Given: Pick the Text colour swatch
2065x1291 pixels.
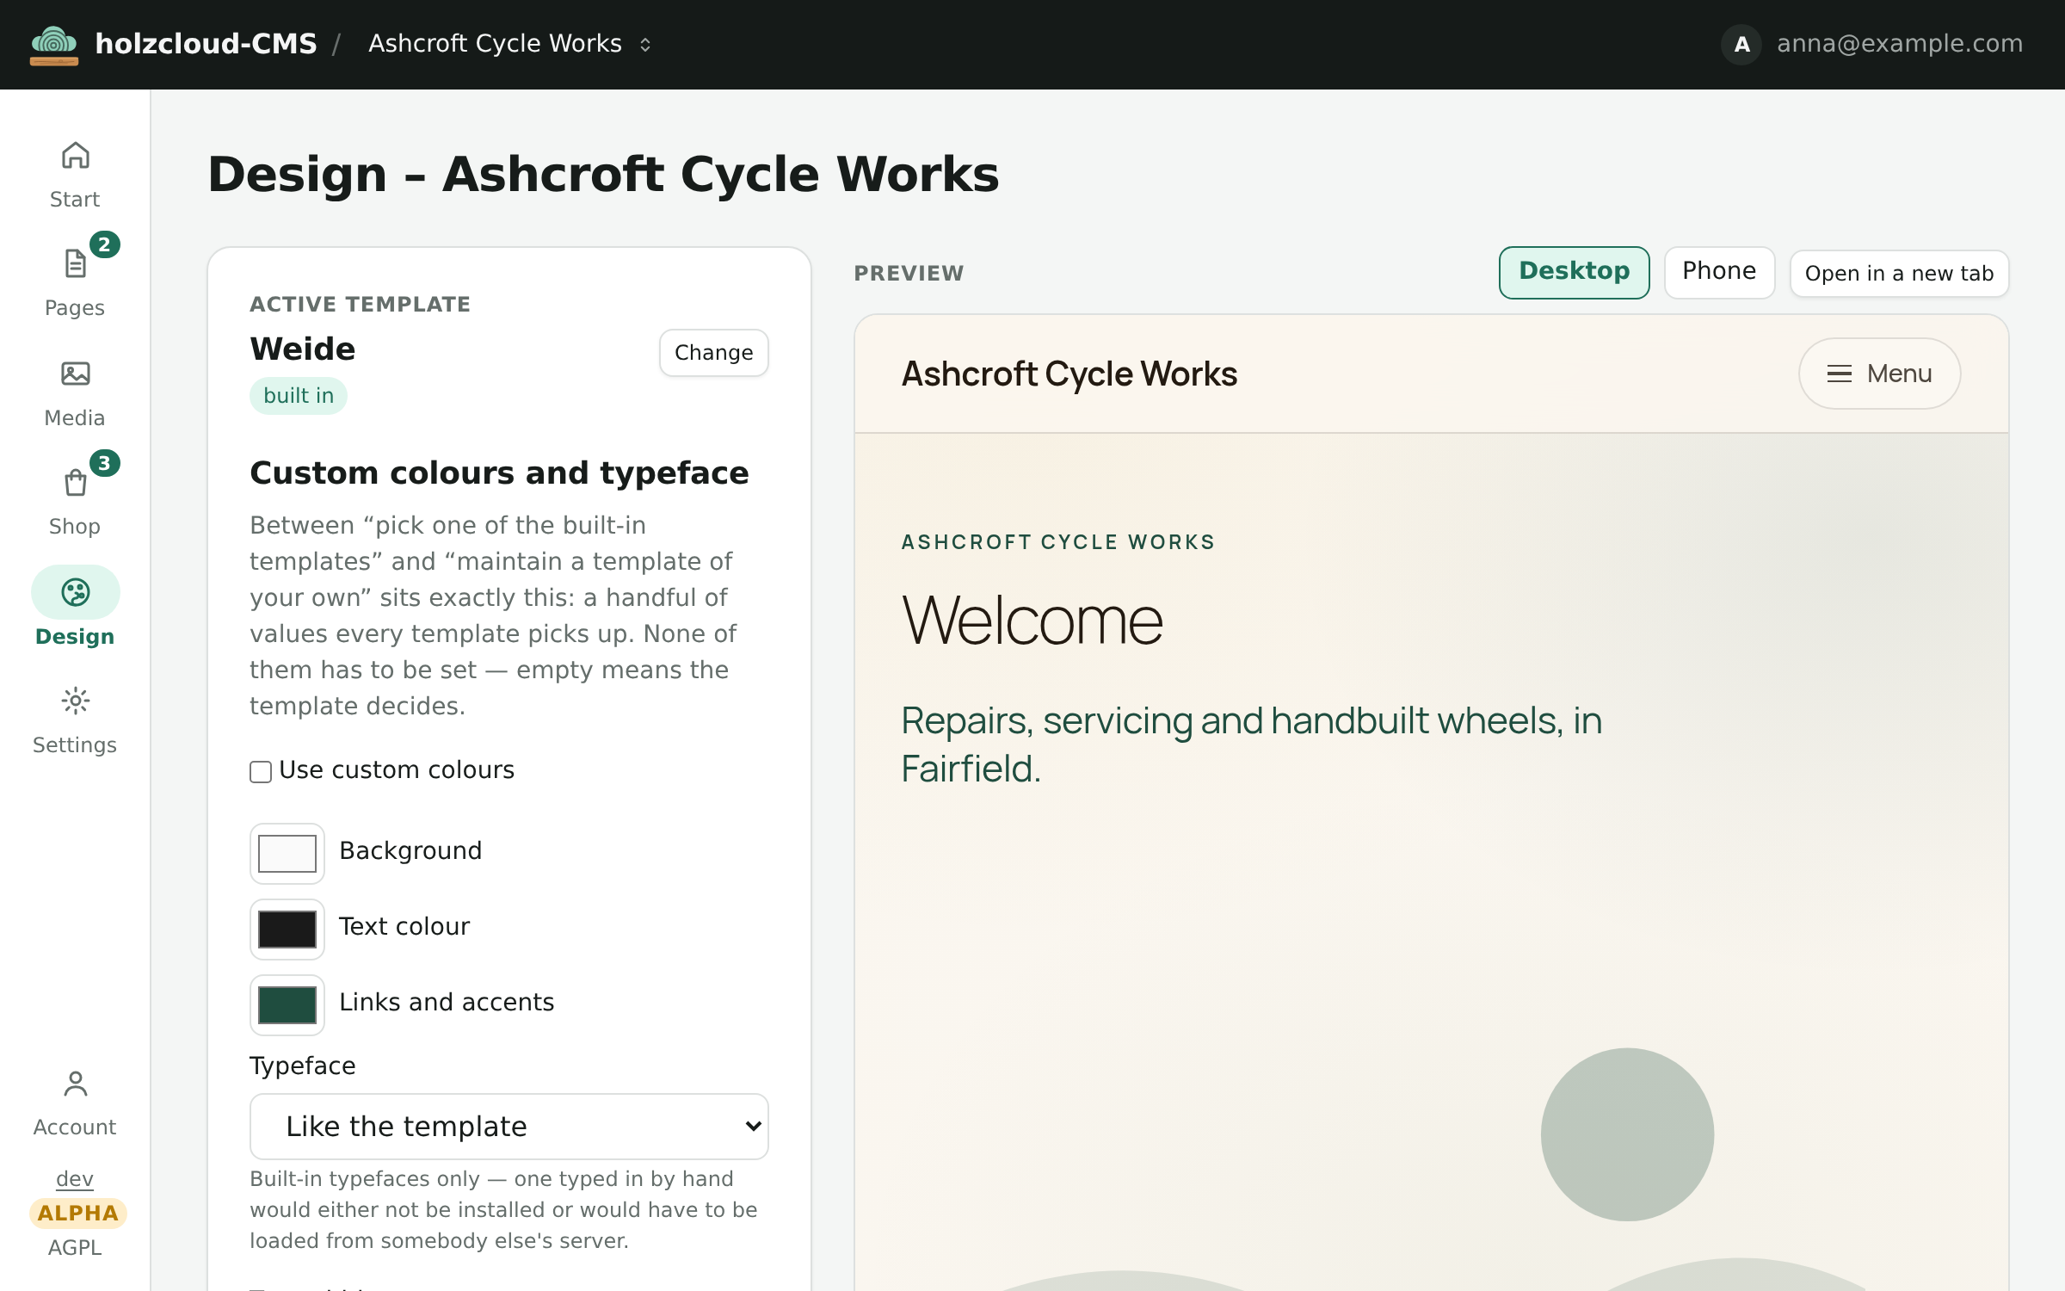Looking at the screenshot, I should tap(287, 930).
